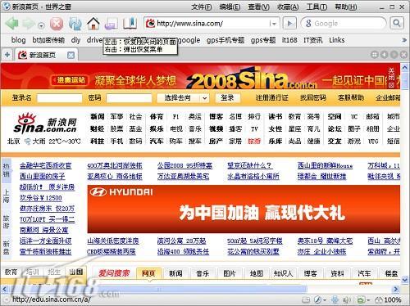
Task: Select the 知识人 search tab
Action: (283, 273)
